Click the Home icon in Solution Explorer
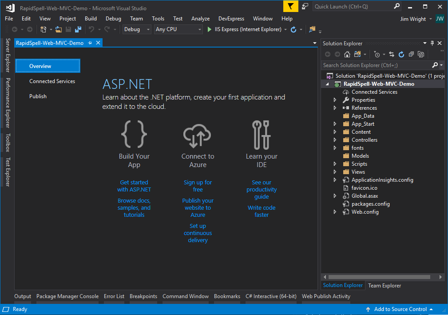 [x=347, y=54]
